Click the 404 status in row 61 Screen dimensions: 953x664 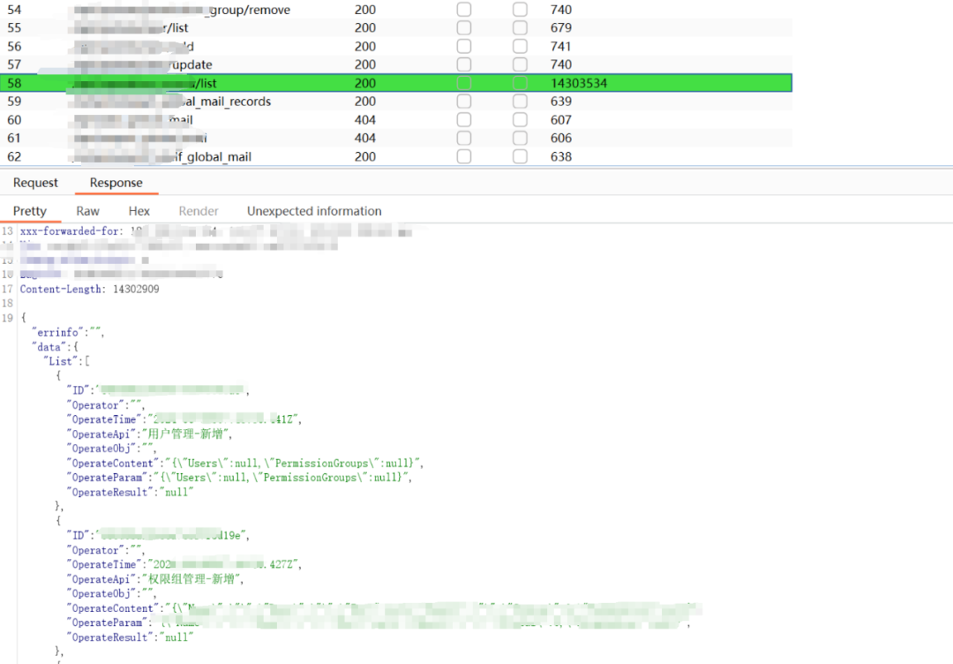pyautogui.click(x=365, y=138)
